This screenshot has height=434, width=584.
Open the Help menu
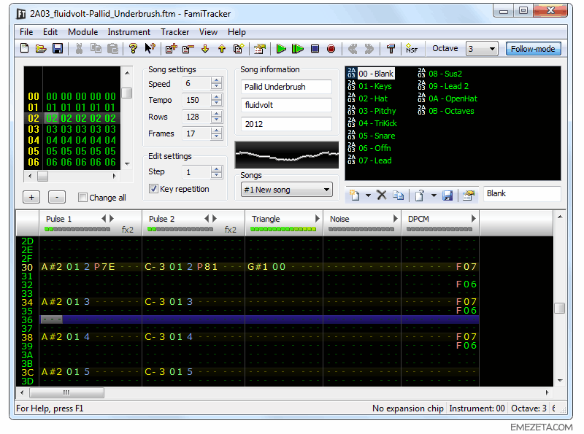tap(237, 32)
